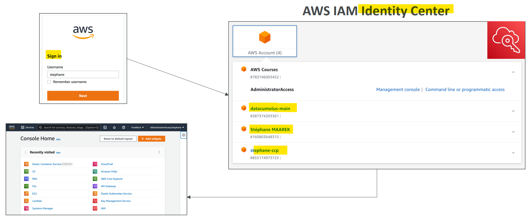
Task: Click the AWS logo in console navbar
Action: pos(12,127)
